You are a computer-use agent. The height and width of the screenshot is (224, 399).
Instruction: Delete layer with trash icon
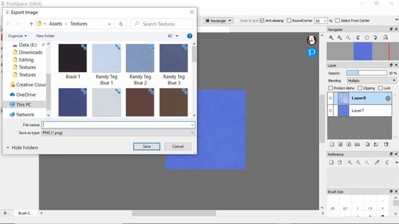(386, 144)
